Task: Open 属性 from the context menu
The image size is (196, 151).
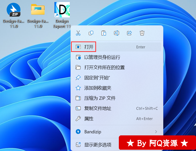Action: tap(116, 119)
